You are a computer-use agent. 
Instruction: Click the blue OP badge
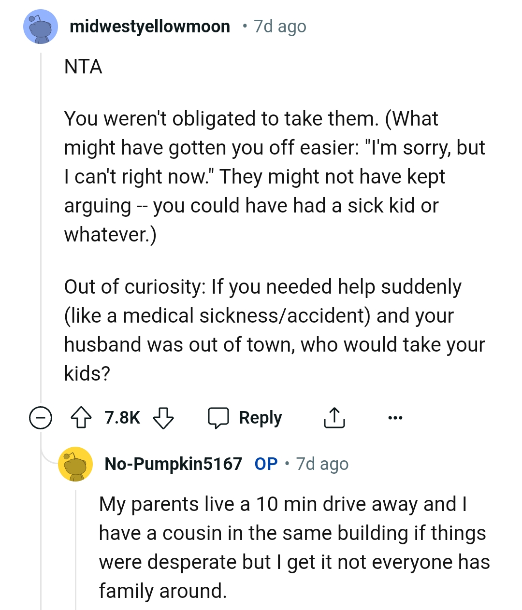tap(265, 464)
